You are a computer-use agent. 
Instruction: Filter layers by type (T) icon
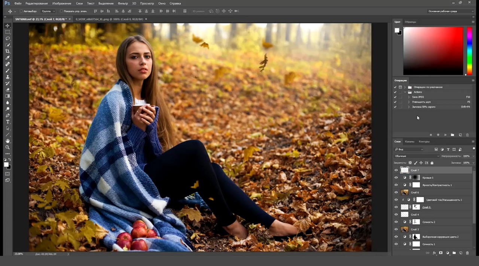click(448, 149)
